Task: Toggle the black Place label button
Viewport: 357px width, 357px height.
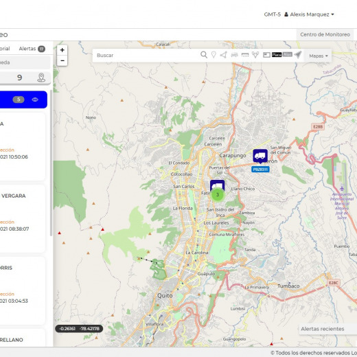Action: tap(277, 55)
